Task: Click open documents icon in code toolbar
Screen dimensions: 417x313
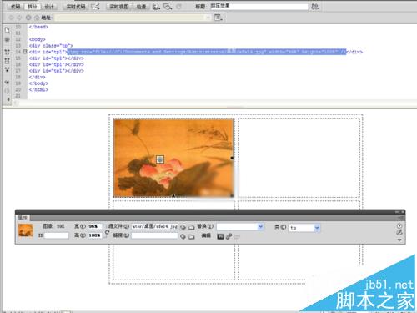Action: (8, 30)
